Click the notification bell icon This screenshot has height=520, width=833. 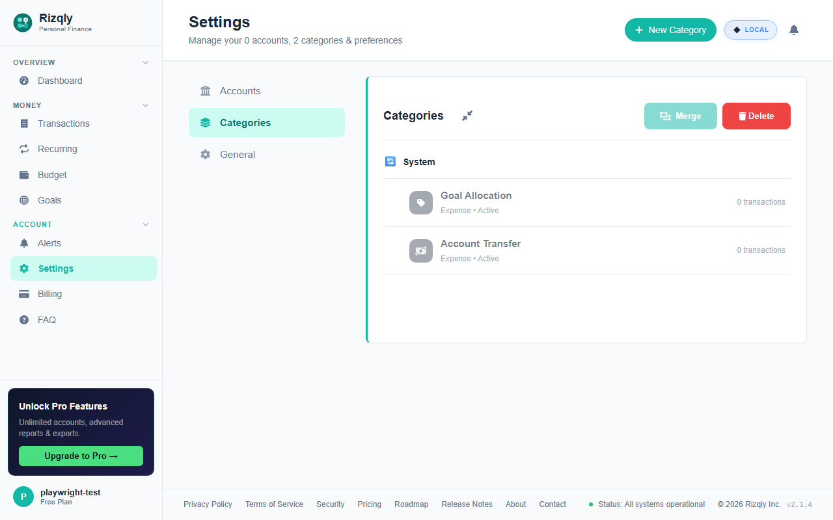point(793,30)
